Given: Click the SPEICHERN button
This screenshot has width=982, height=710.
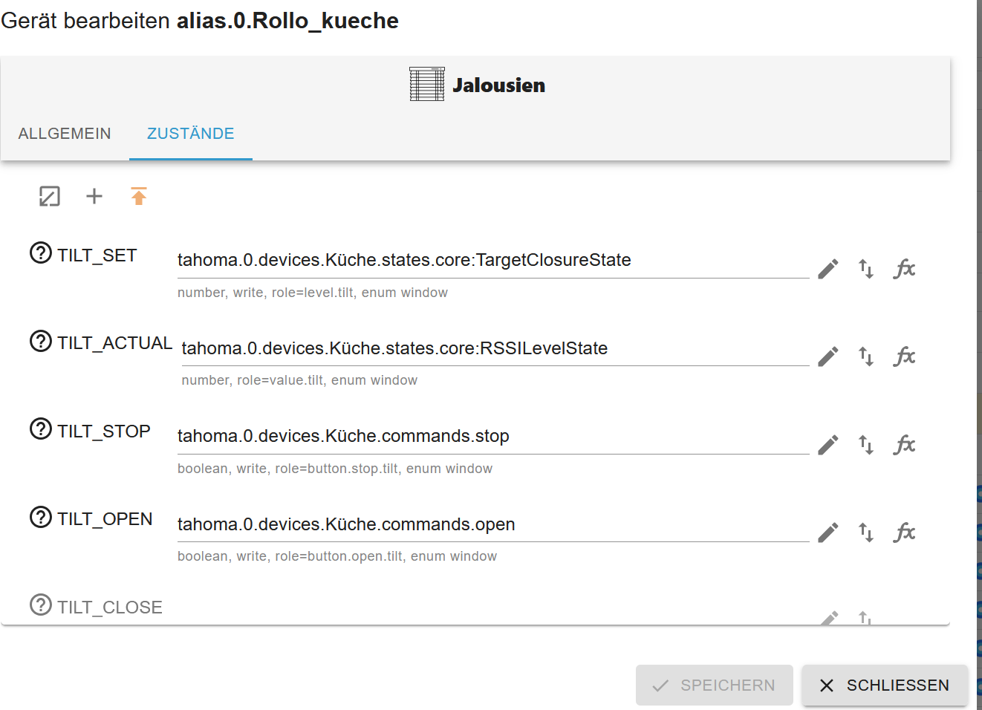Looking at the screenshot, I should click(713, 685).
